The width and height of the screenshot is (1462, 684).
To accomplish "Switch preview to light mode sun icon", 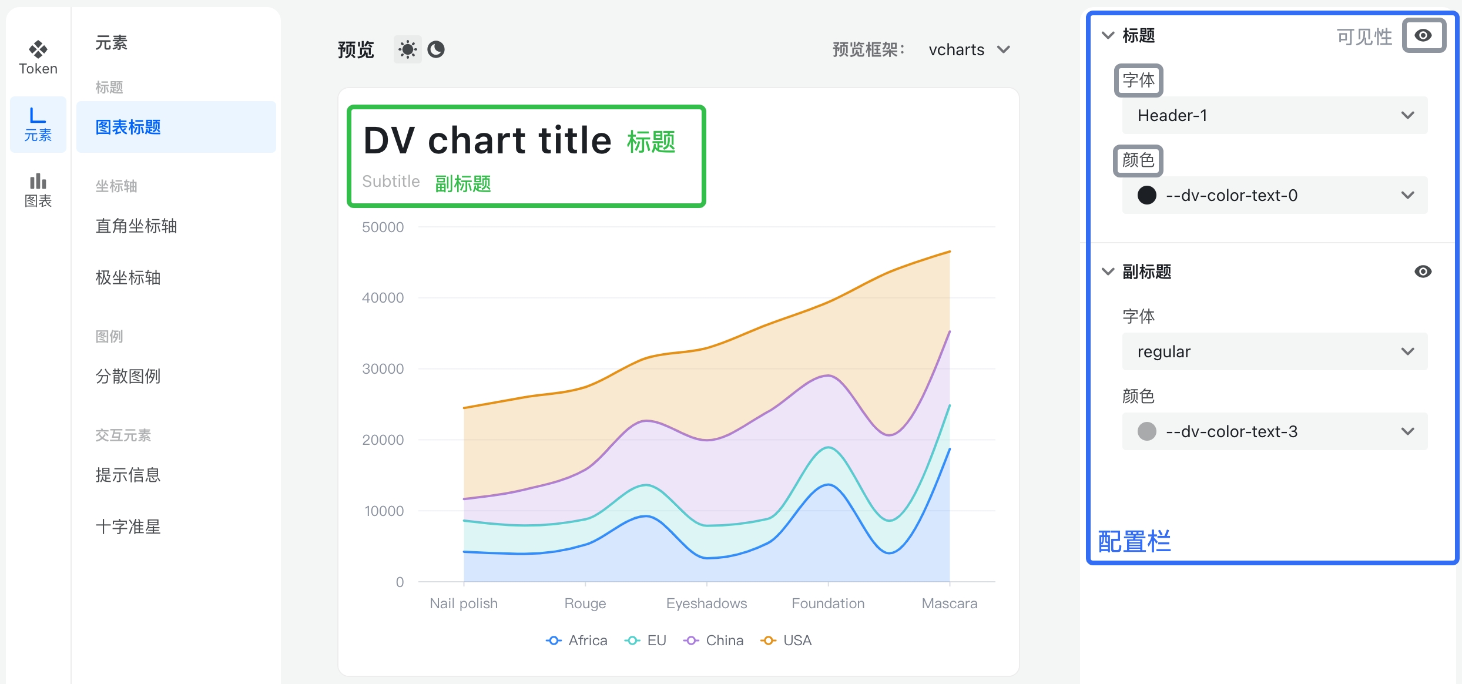I will (x=407, y=49).
